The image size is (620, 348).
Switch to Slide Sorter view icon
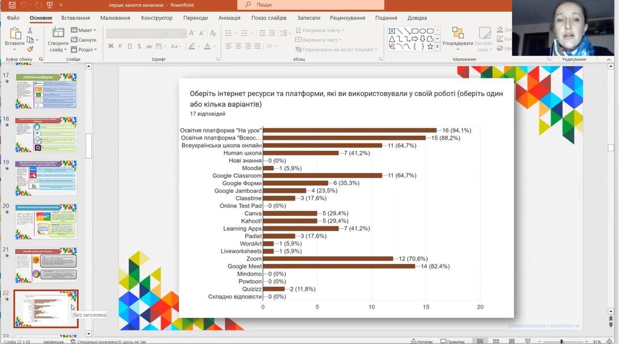point(495,342)
